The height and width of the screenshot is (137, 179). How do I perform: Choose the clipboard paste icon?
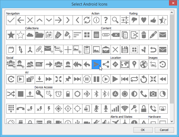(x=87, y=50)
